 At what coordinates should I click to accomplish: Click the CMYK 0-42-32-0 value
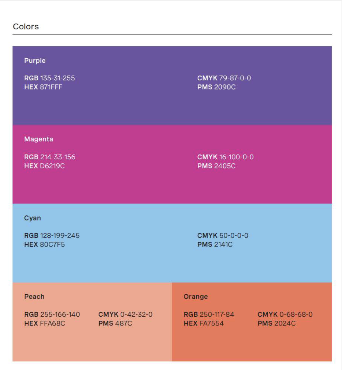(x=125, y=314)
